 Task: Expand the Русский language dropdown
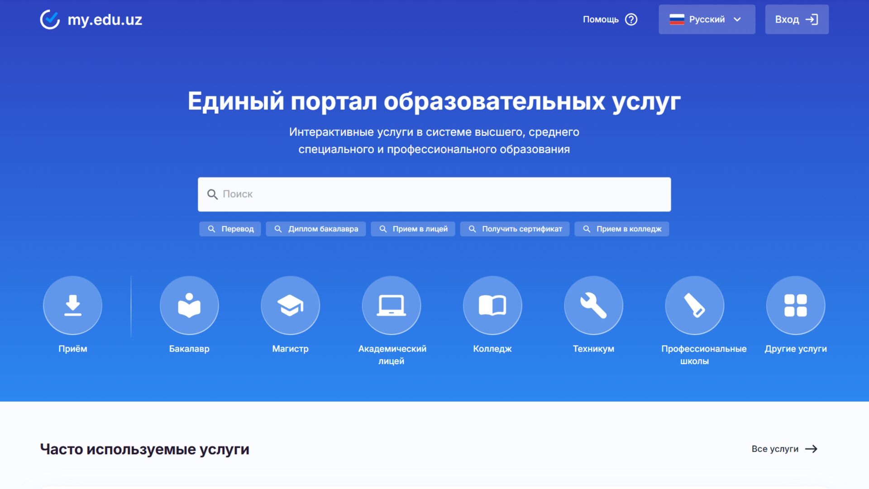[x=706, y=19]
